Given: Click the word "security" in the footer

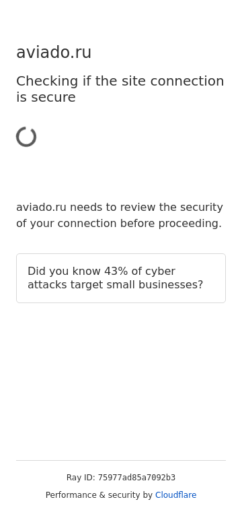Looking at the screenshot, I should click(x=124, y=495).
